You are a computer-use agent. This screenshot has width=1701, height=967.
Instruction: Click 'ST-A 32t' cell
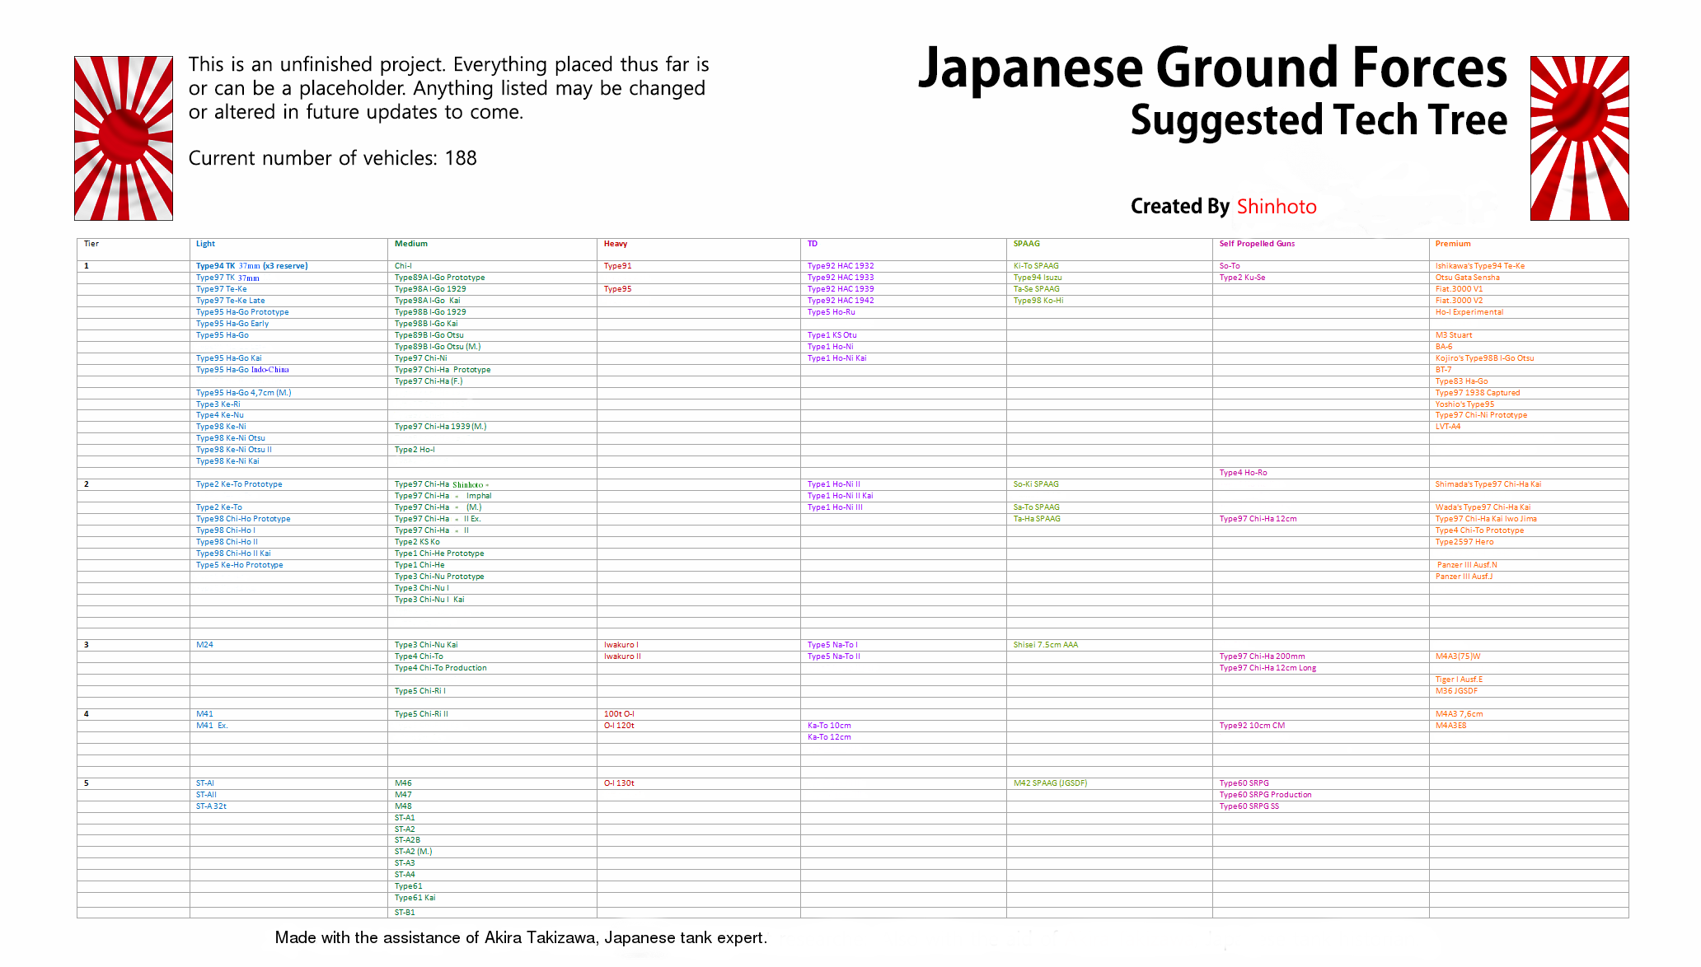(x=211, y=806)
